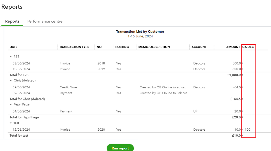Sort by TRANSACTION TYPE column header
Screen dimensions: 271x151
(74, 47)
